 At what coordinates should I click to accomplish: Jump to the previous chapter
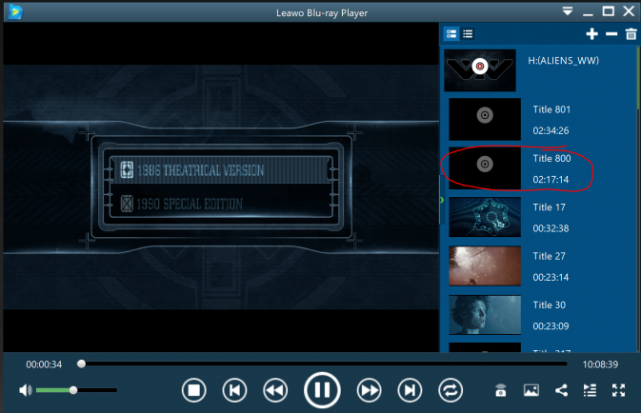(234, 390)
